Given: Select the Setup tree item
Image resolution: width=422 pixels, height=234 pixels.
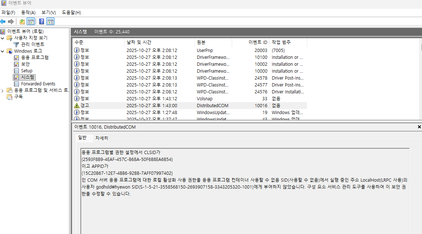Looking at the screenshot, I should tap(27, 70).
